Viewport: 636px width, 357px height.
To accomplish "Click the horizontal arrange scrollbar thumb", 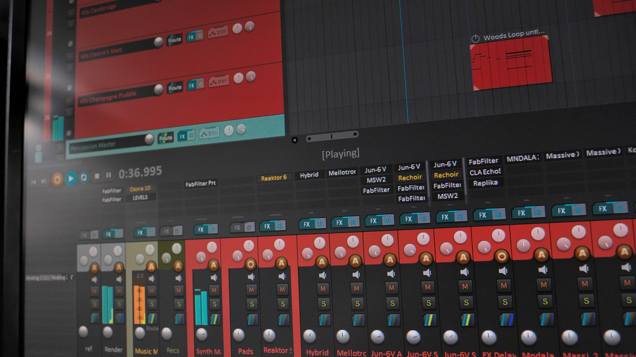I will (x=332, y=136).
